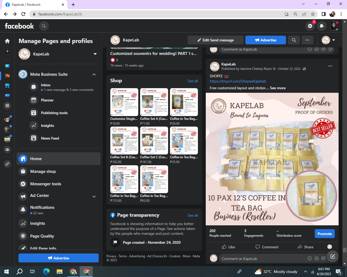Open post options for KapeLab October 22 post
Screen dimensions: 347x277
[x=330, y=66]
